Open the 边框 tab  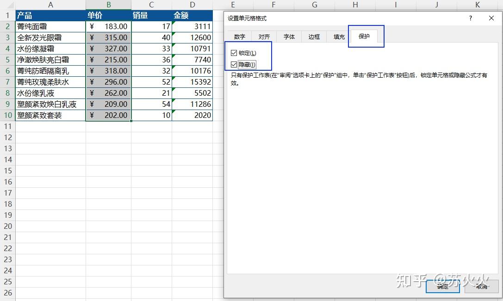coord(314,37)
